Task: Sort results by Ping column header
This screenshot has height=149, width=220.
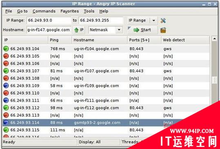Action: coord(60,40)
